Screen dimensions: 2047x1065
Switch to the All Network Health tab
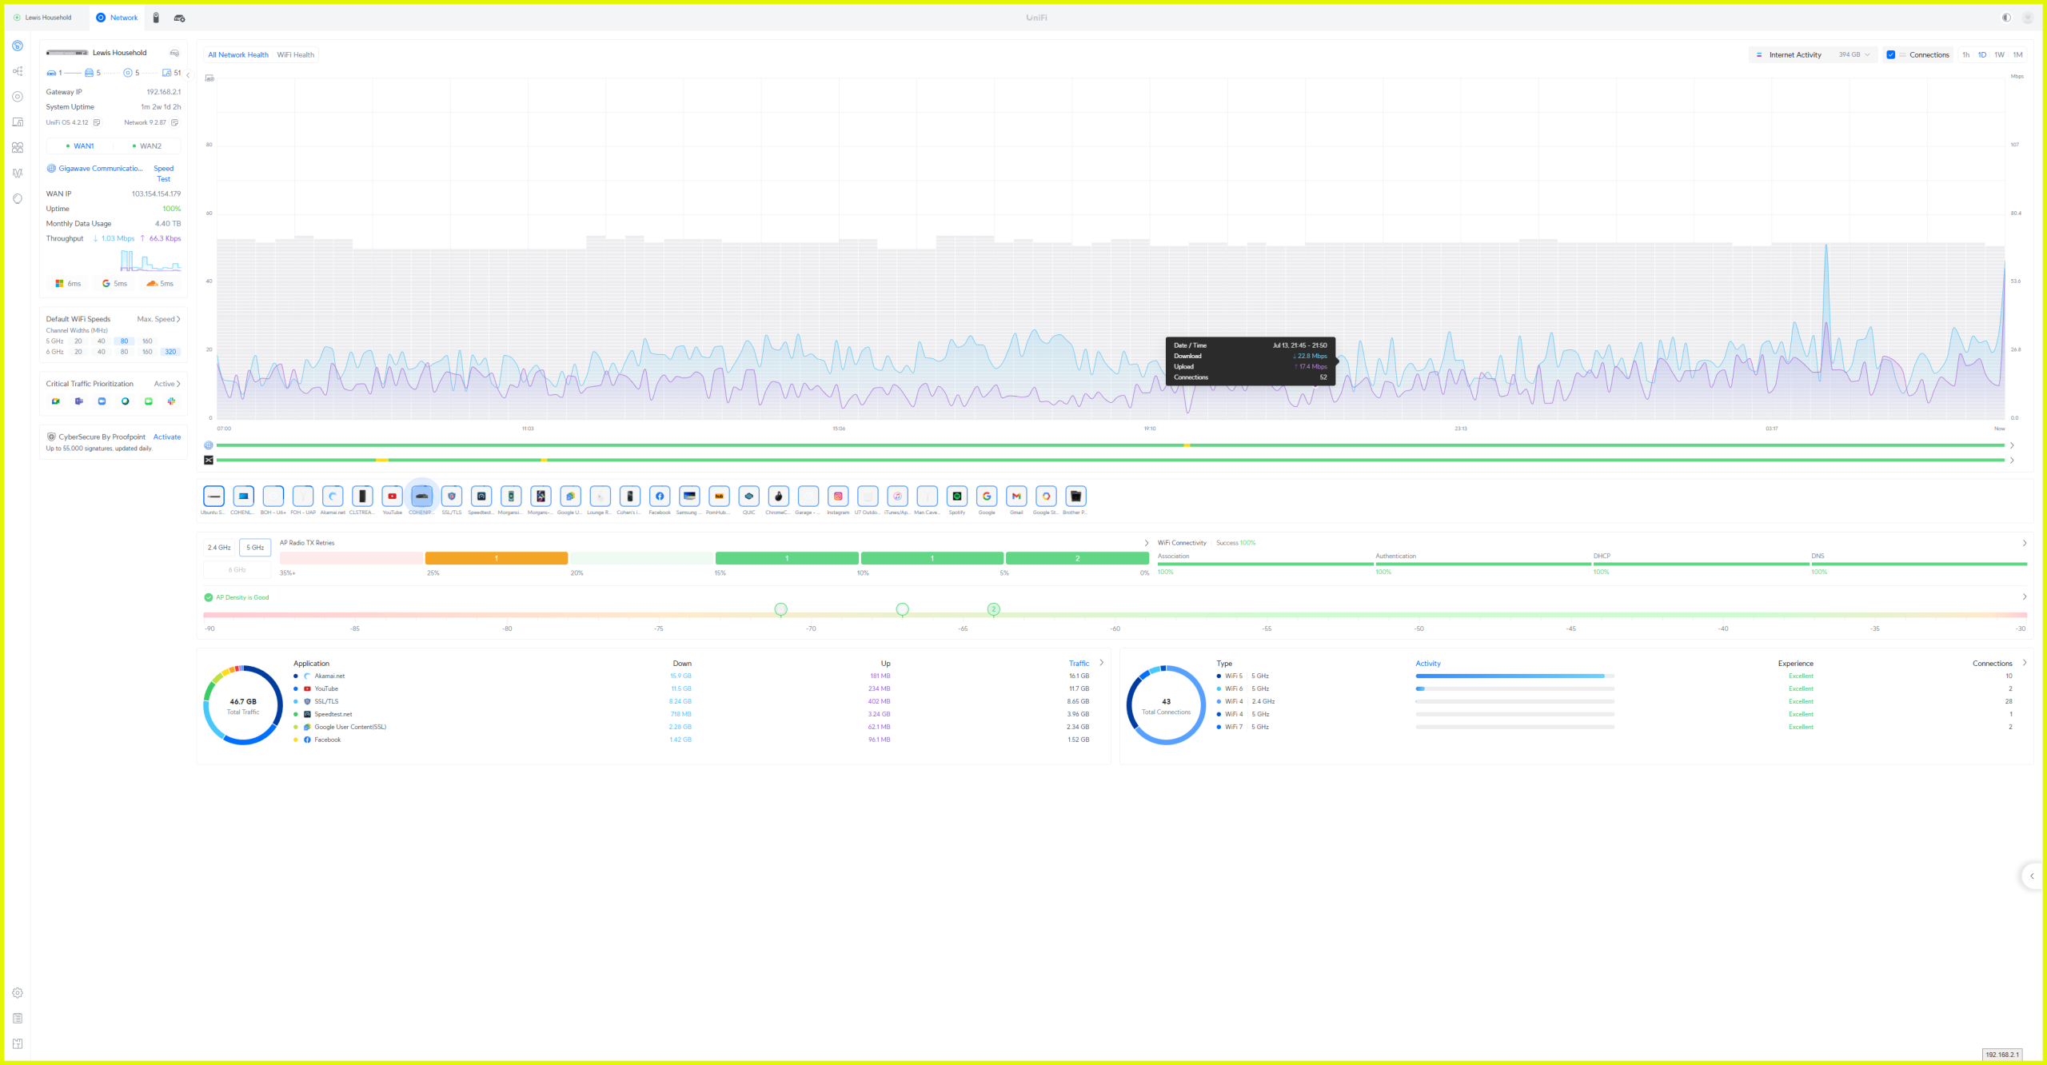coord(238,55)
